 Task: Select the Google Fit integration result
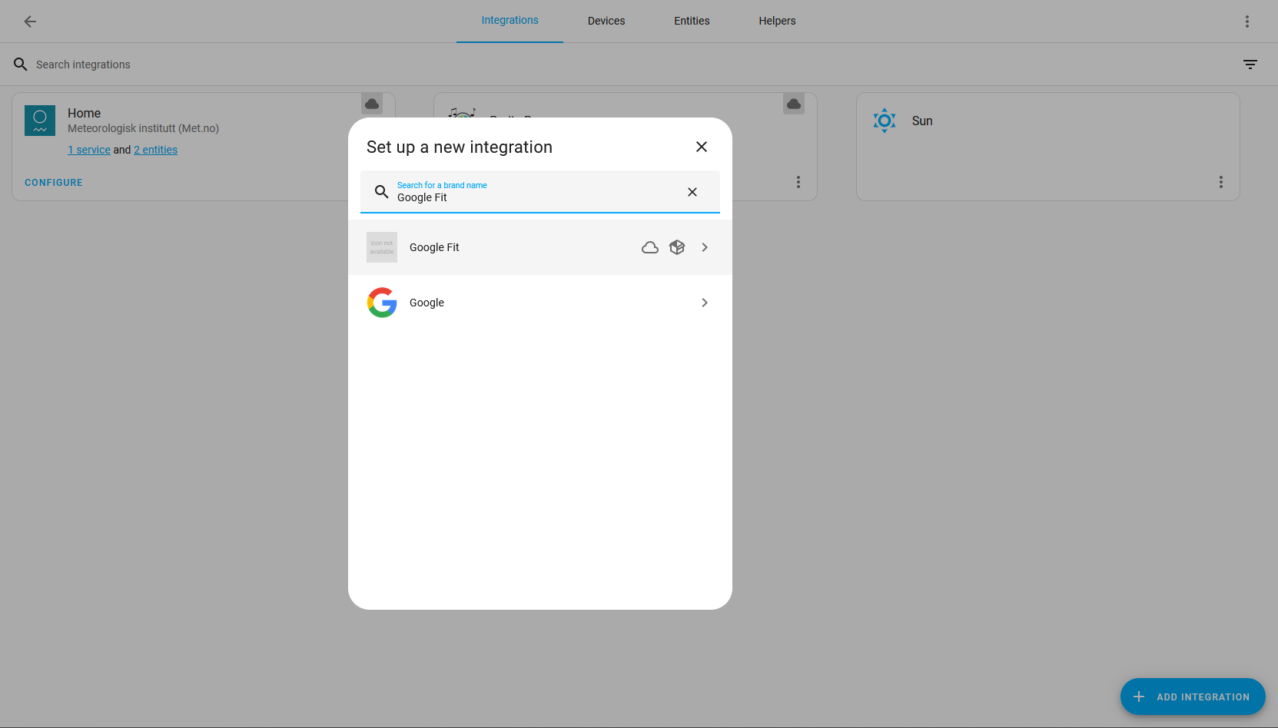click(540, 247)
